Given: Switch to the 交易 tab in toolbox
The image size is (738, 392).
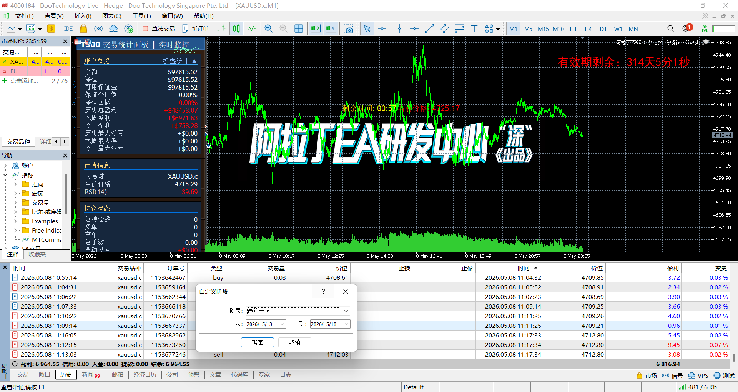Looking at the screenshot, I should coord(23,375).
